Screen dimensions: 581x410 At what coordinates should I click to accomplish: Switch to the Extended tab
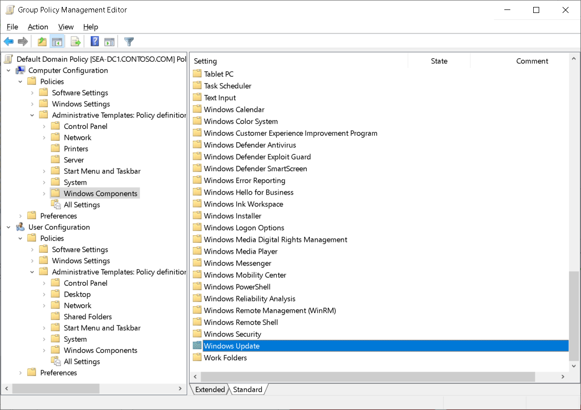point(210,389)
